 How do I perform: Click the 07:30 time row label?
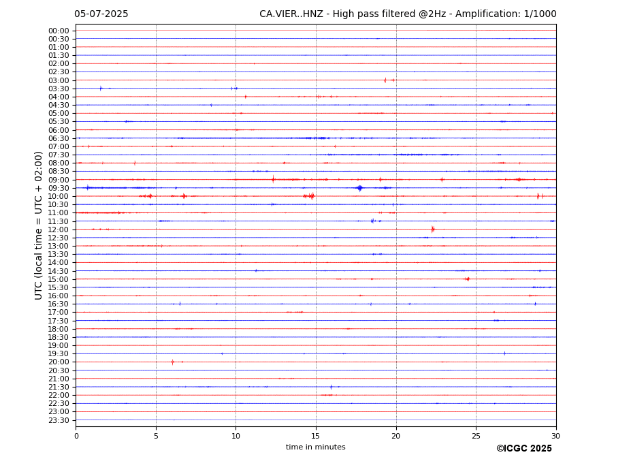tap(59, 155)
